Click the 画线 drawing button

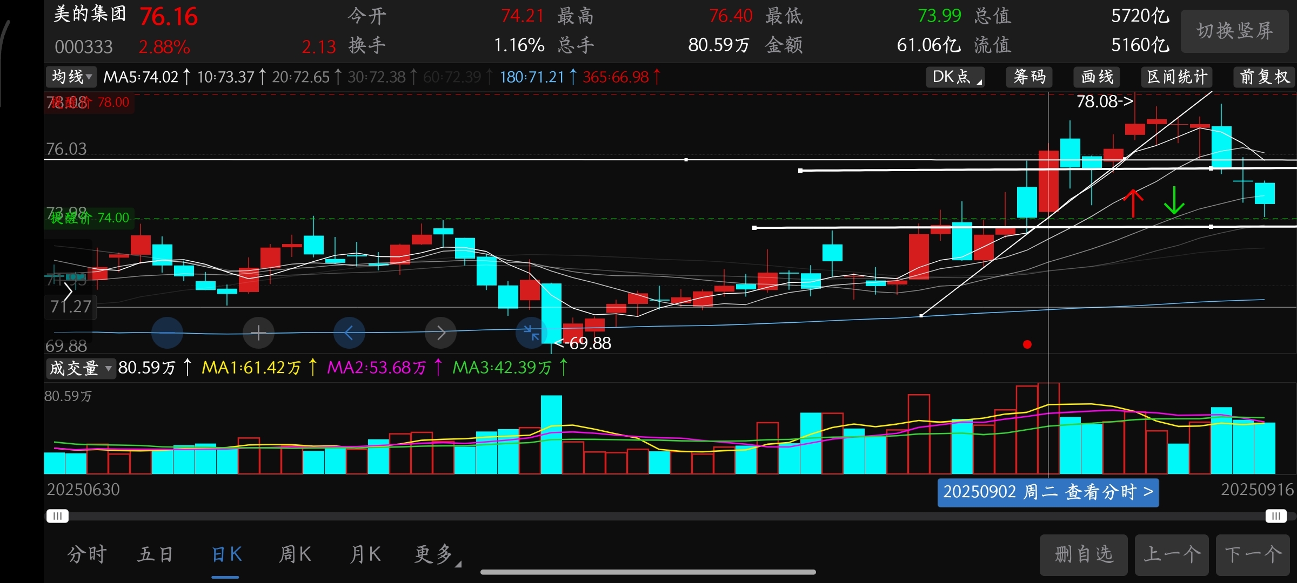point(1097,77)
